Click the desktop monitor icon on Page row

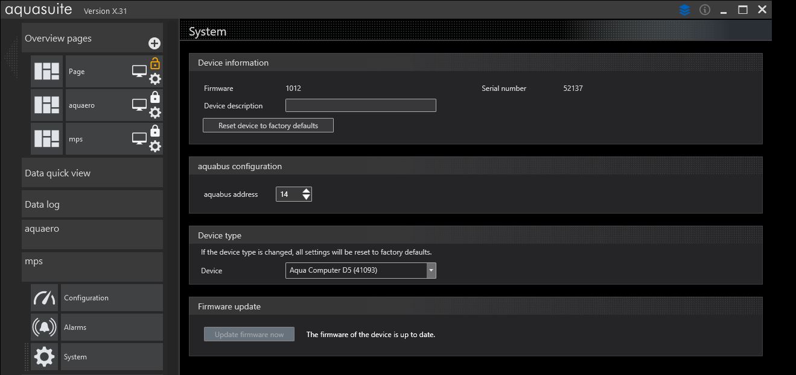(139, 72)
